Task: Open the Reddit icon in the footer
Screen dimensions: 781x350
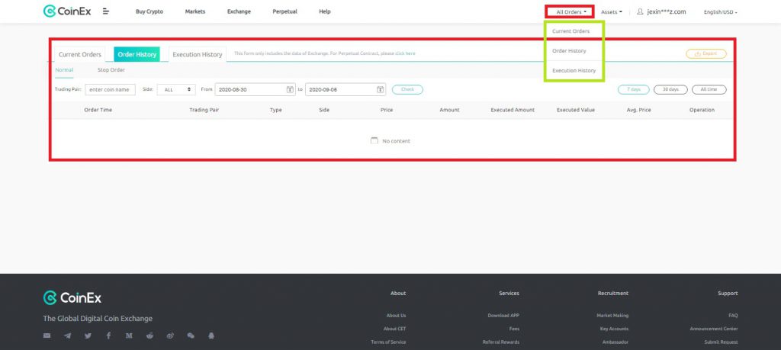Action: coord(149,336)
